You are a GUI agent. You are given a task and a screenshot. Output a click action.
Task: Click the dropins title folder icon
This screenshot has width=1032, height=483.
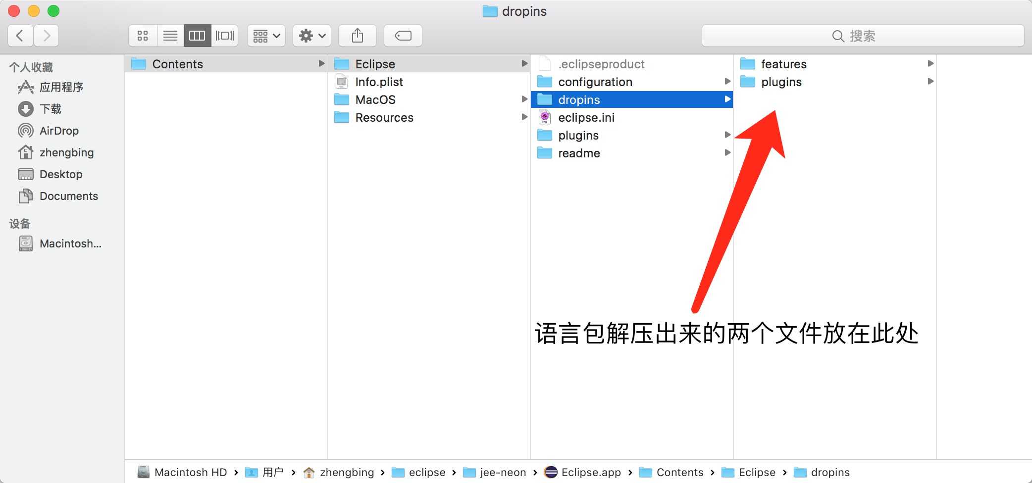tap(490, 11)
